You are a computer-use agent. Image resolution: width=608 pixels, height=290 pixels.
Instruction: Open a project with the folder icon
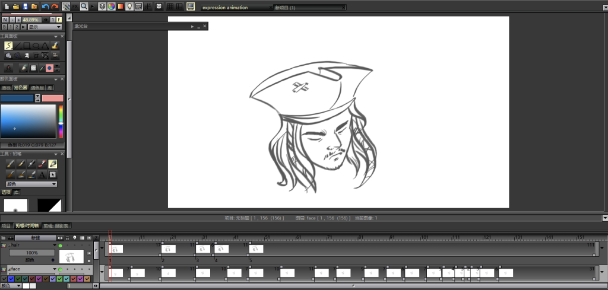pyautogui.click(x=16, y=6)
